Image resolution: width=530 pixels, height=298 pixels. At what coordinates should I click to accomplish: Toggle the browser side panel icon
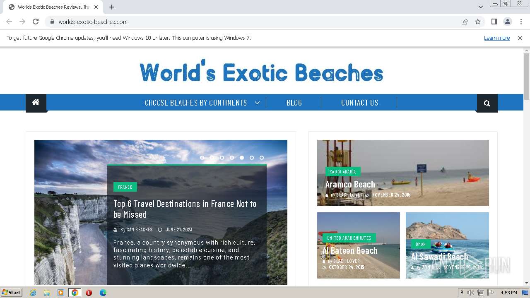pos(494,22)
